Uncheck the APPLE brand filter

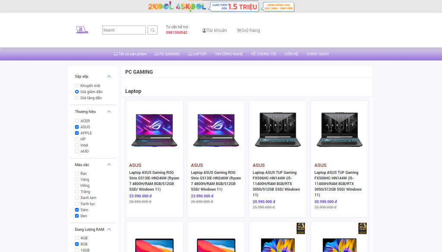click(x=77, y=133)
